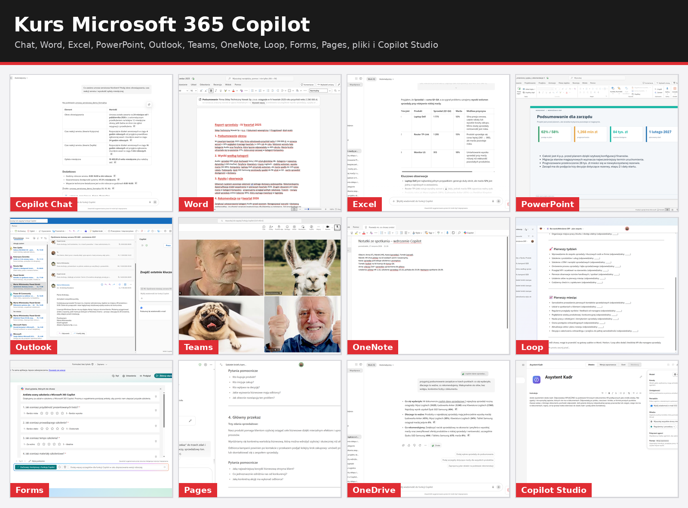Viewport: 688px width, 508px height.
Task: Click the Forms question list scrollbar
Action: click(164, 410)
